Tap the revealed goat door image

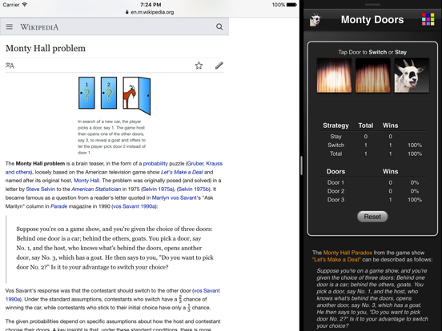pyautogui.click(x=412, y=75)
